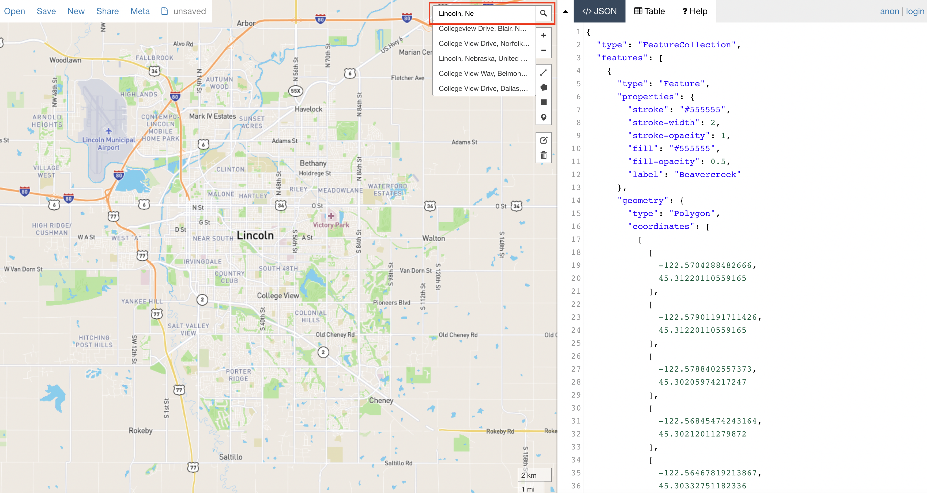
Task: Click line number 14 in the gutter
Action: coord(576,200)
